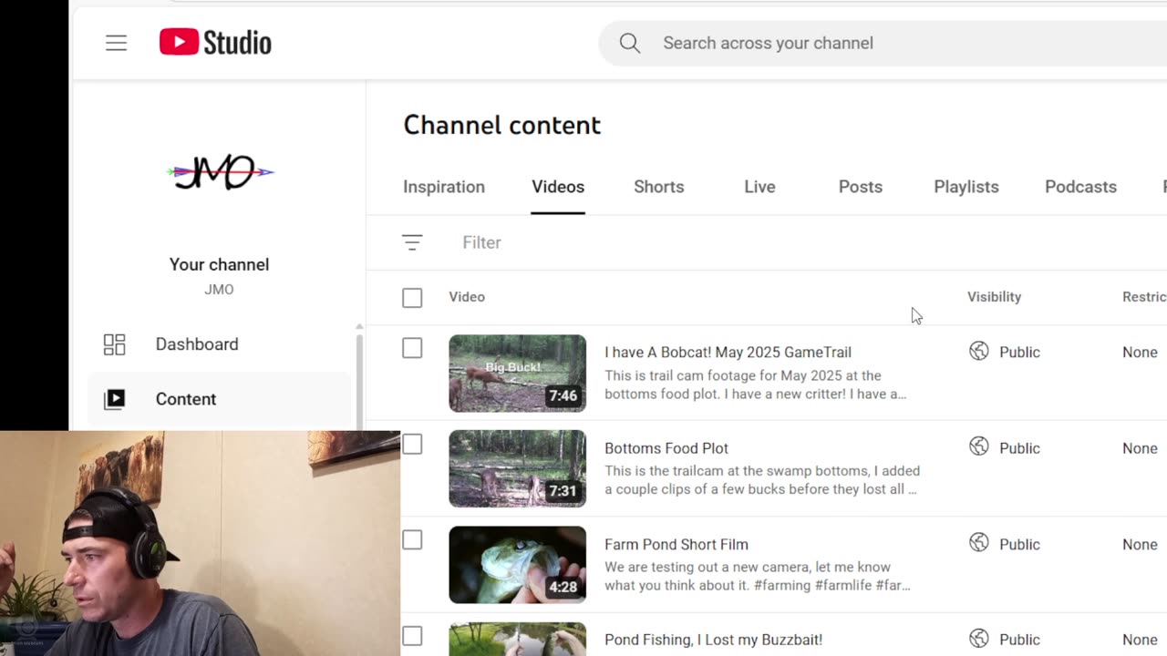Click the Content play icon in sidebar
Screen dimensions: 1167x656
115,399
